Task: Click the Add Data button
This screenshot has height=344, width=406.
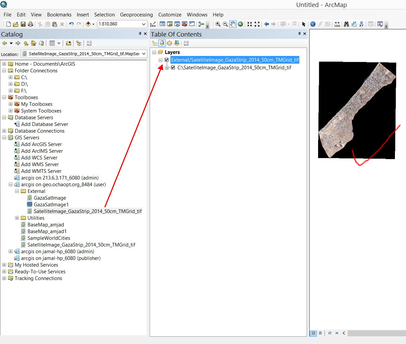Action: coord(88,24)
